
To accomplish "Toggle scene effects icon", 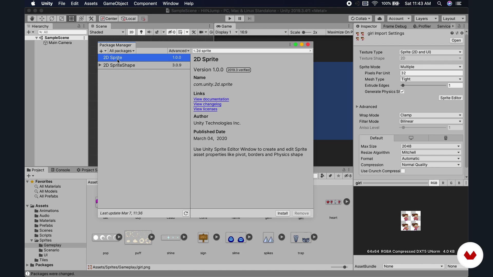I will [x=157, y=32].
